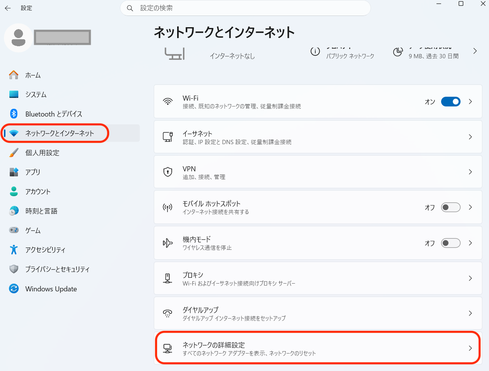Click the プライバシーとセキュリティ shield icon

(14, 269)
